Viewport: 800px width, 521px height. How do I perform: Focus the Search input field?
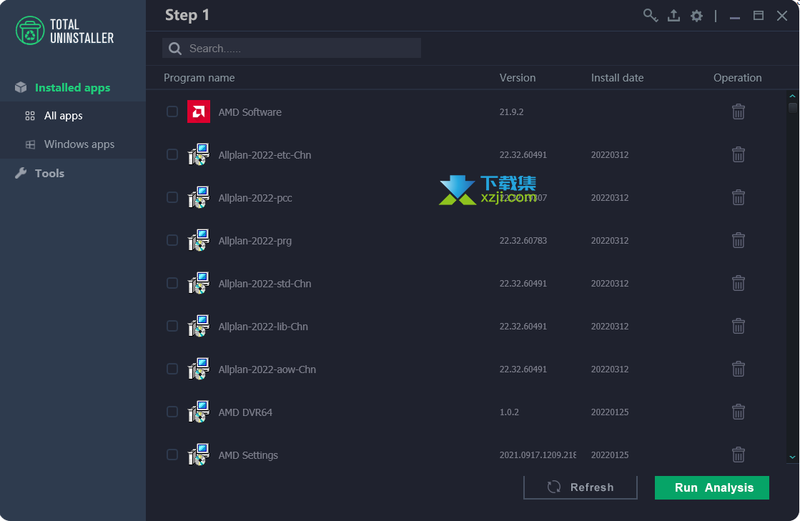(x=292, y=49)
